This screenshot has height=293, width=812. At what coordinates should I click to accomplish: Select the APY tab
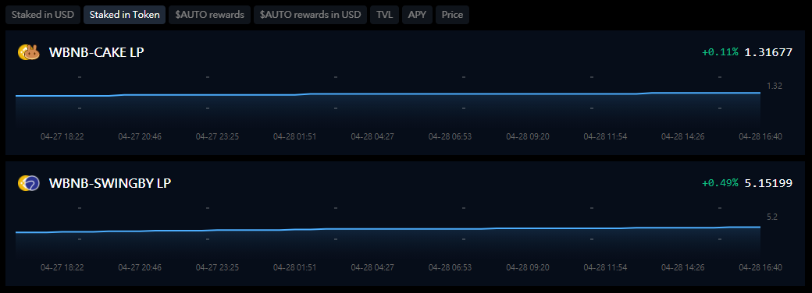(x=417, y=15)
